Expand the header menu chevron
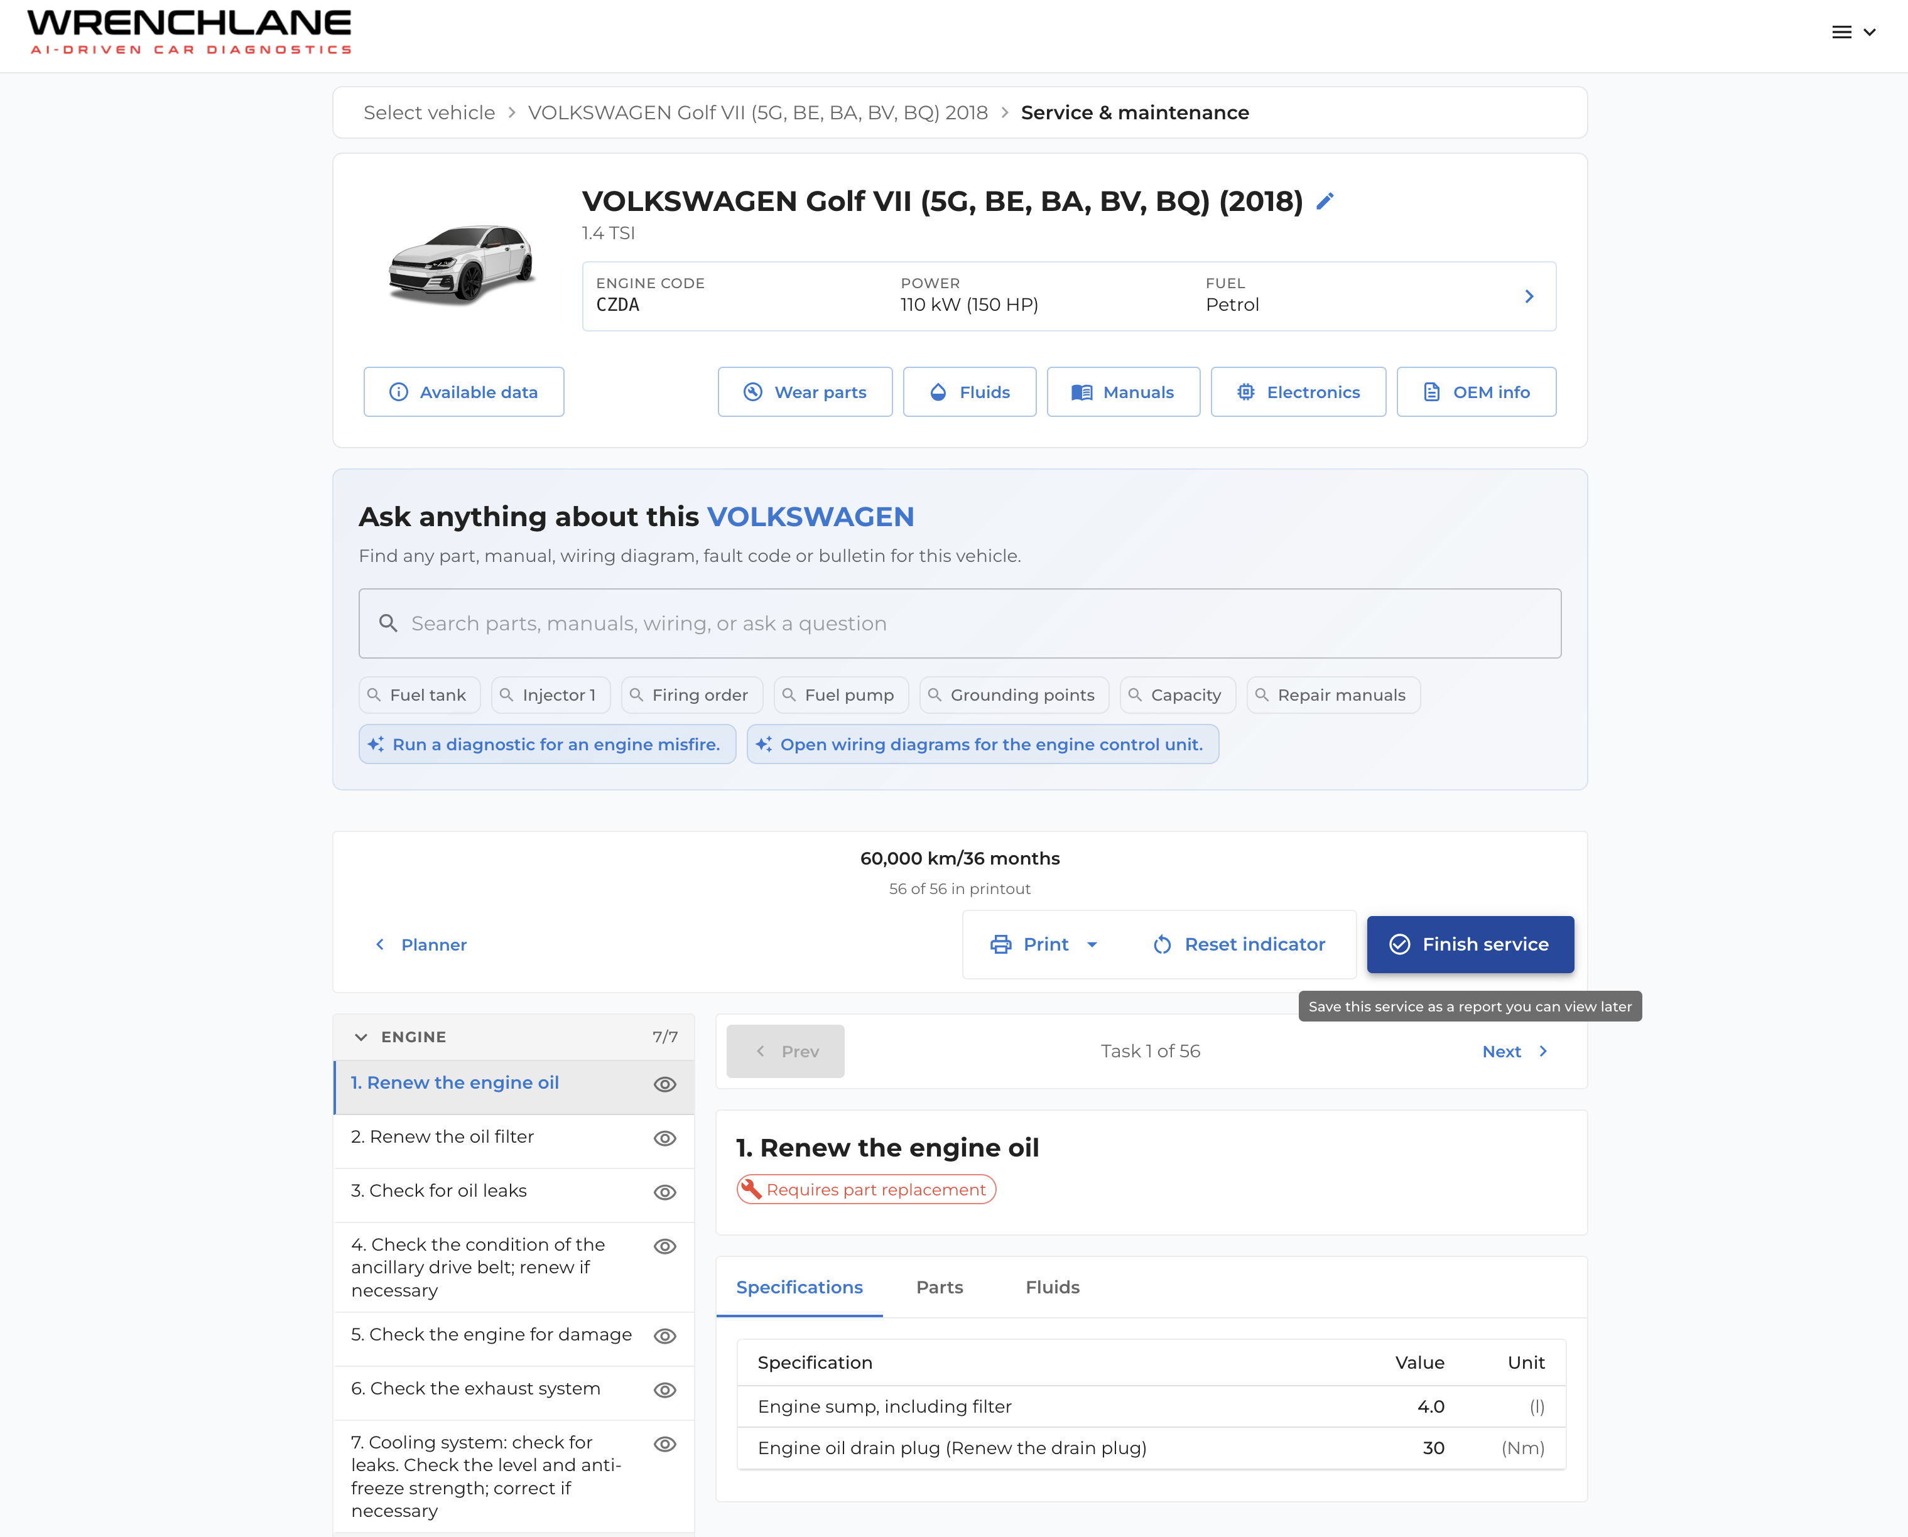Image resolution: width=1908 pixels, height=1537 pixels. pos(1870,33)
